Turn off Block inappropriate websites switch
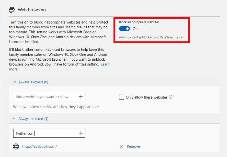 (x=124, y=29)
